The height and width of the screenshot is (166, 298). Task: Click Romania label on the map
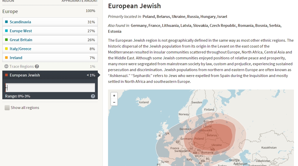click(x=207, y=152)
